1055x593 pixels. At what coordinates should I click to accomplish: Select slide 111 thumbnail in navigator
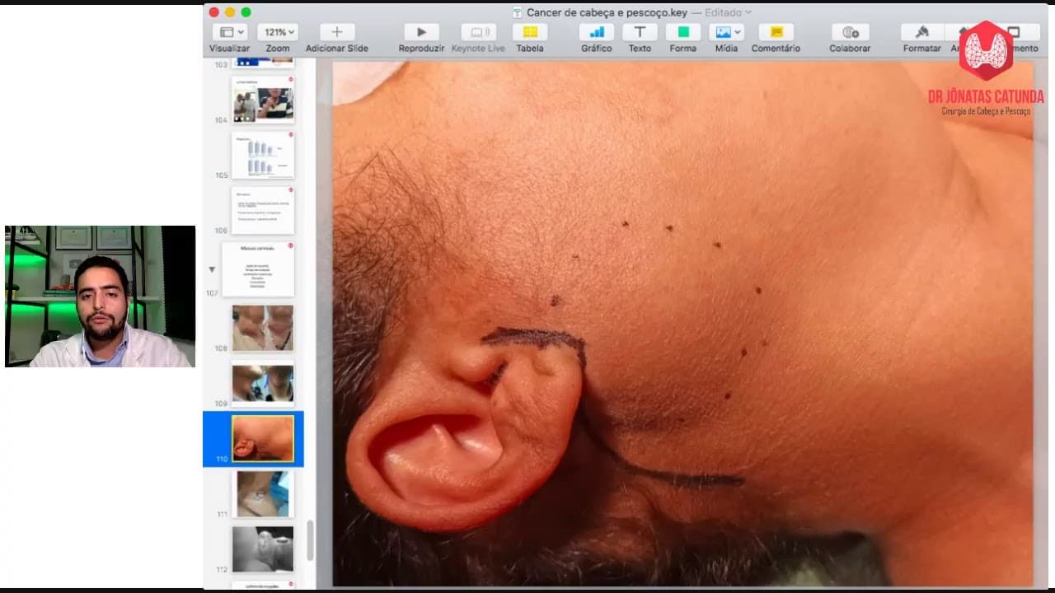pos(263,494)
